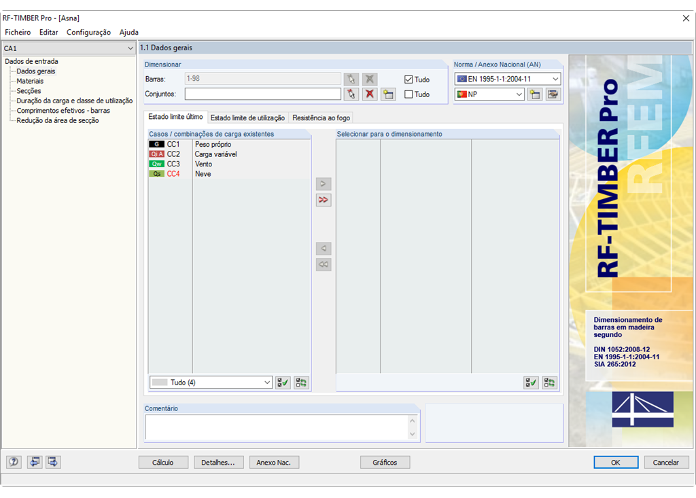Select CC1 Peso próprio load case
Image resolution: width=696 pixels, height=498 pixels.
229,144
